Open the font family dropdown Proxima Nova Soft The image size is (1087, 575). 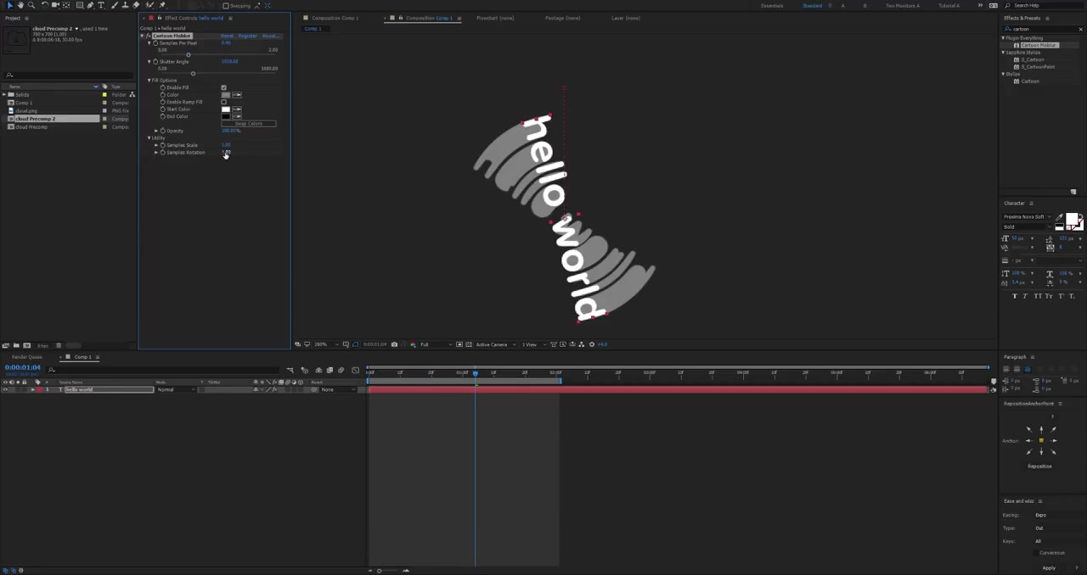(1028, 217)
